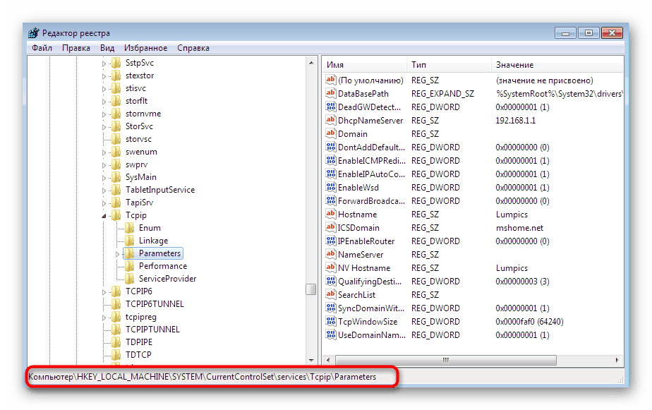The height and width of the screenshot is (410, 652).
Task: Open the Правка menu
Action: click(x=76, y=48)
